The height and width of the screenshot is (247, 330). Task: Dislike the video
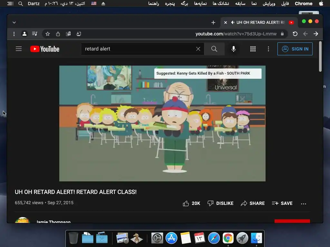(x=220, y=203)
